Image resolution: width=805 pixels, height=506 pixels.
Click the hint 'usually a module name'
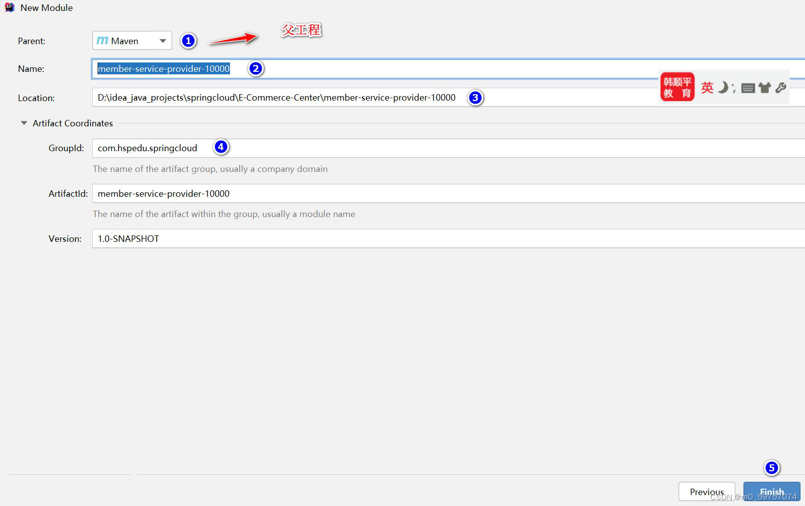(309, 214)
